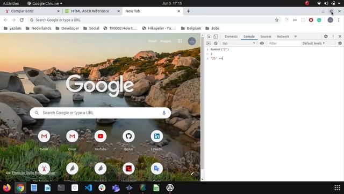Image resolution: width=344 pixels, height=194 pixels.
Task: Click the green Grammarly extension icon
Action: 319,20
